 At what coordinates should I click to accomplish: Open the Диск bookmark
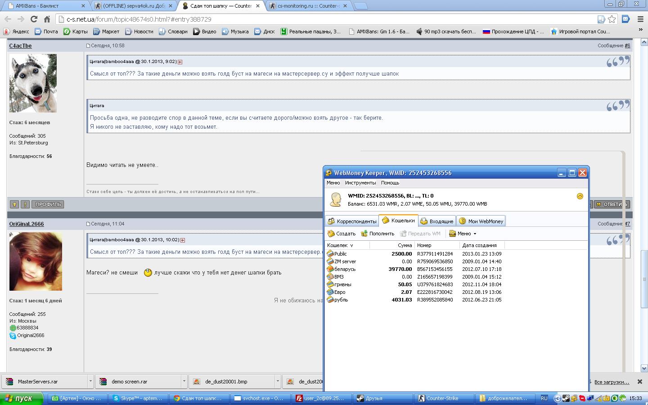(265, 31)
